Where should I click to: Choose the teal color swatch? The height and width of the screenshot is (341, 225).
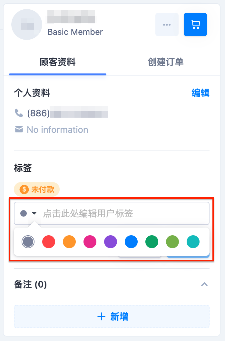pyautogui.click(x=193, y=242)
